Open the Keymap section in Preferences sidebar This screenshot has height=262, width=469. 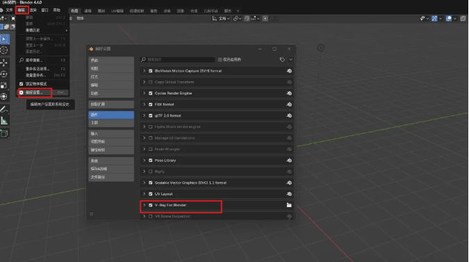111,150
